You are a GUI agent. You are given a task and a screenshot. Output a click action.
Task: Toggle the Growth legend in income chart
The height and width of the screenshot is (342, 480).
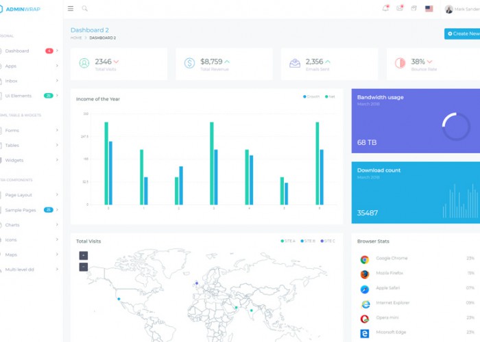tap(311, 97)
